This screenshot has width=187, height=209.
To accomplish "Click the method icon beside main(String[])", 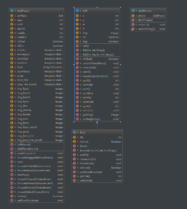I will 133,29.
